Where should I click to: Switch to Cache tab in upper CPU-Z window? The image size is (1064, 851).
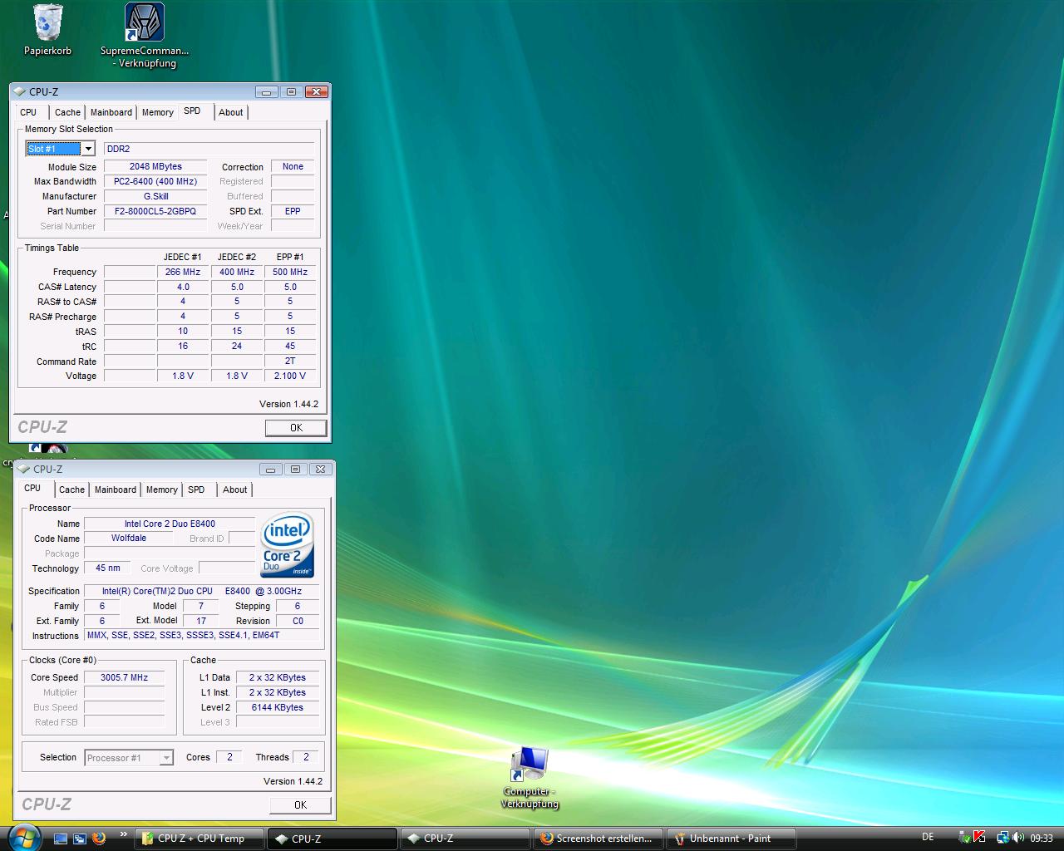coord(67,112)
